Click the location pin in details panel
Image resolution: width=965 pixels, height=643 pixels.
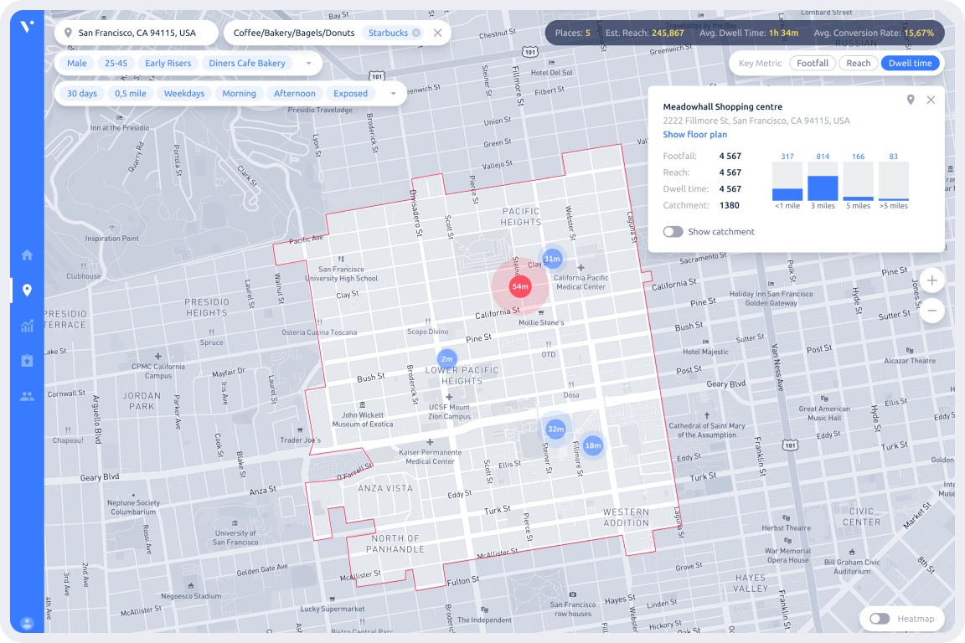[x=911, y=100]
